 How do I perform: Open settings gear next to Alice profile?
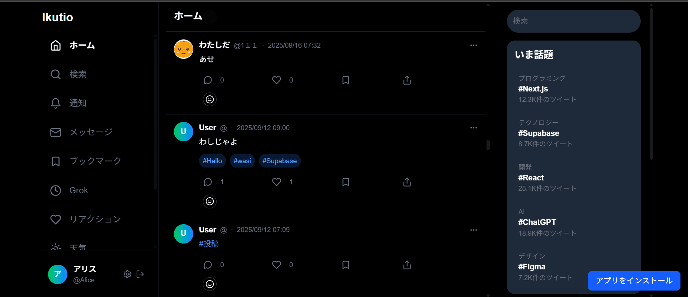click(x=127, y=274)
